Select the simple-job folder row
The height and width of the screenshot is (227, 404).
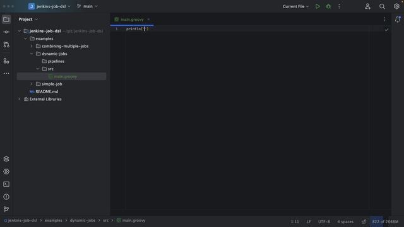[x=62, y=84]
